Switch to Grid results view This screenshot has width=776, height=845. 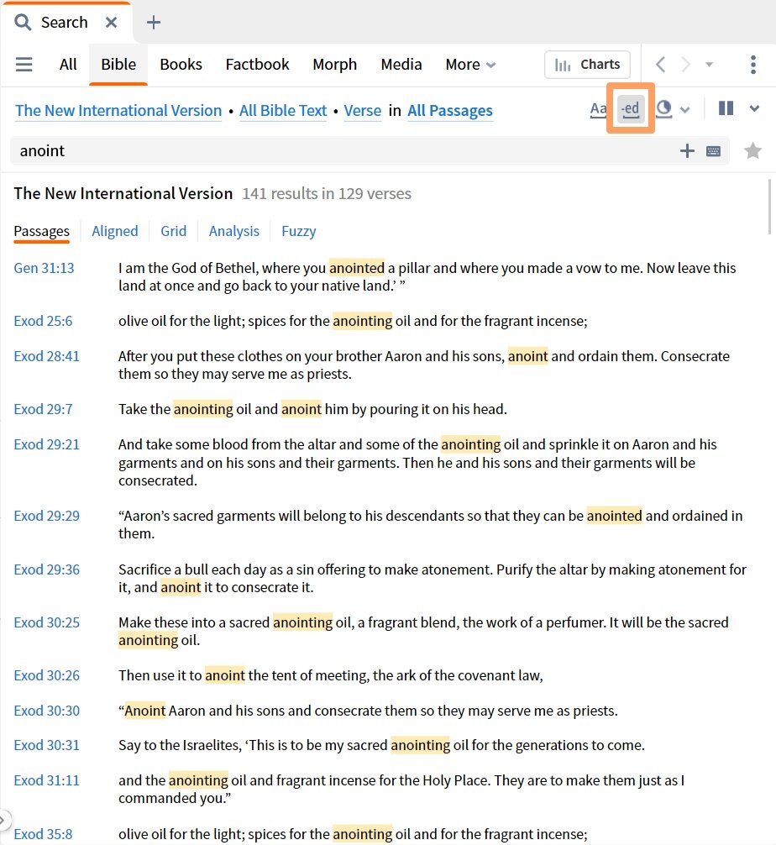174,231
